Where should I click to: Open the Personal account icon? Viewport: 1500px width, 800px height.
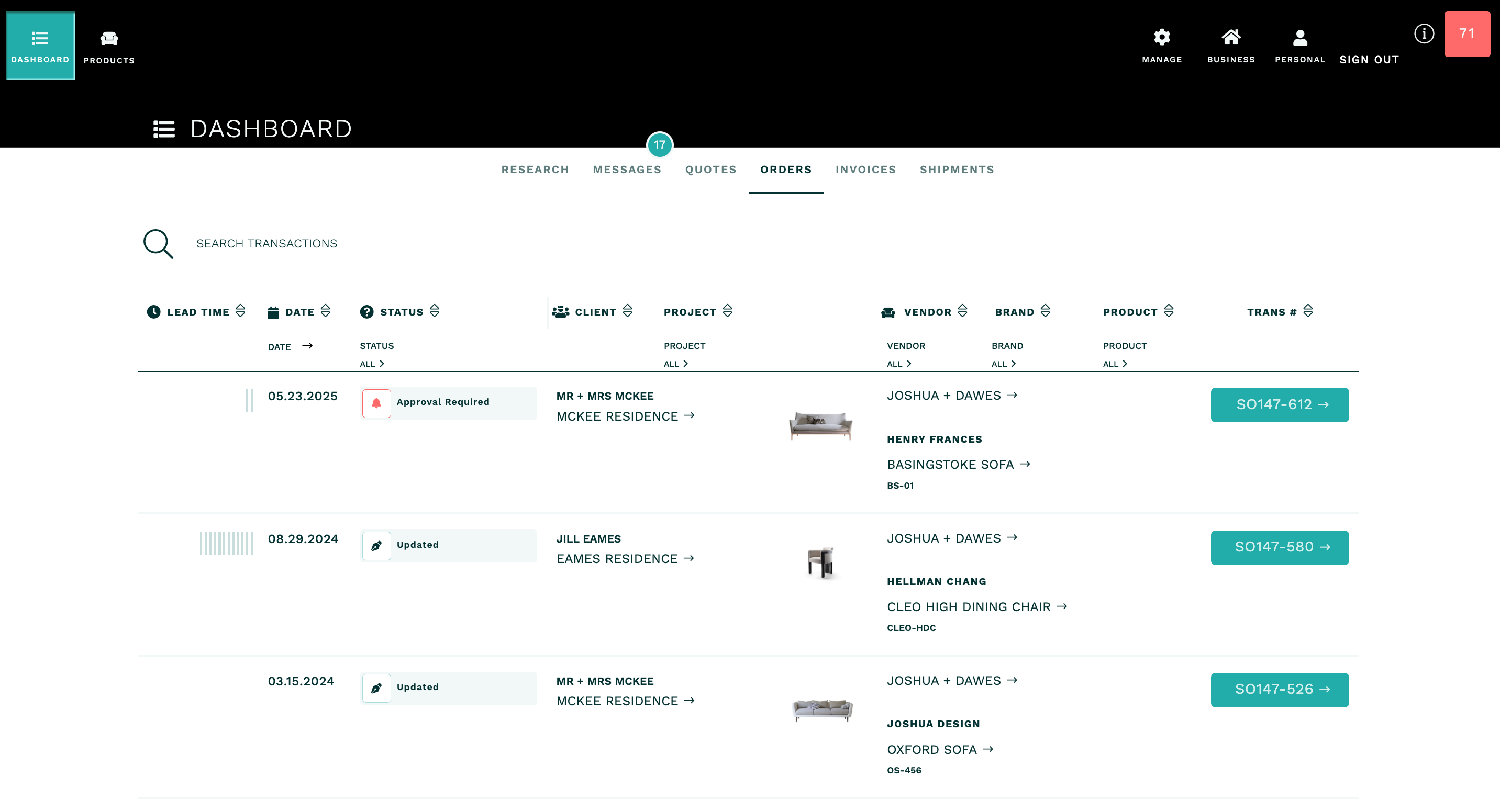pos(1299,38)
